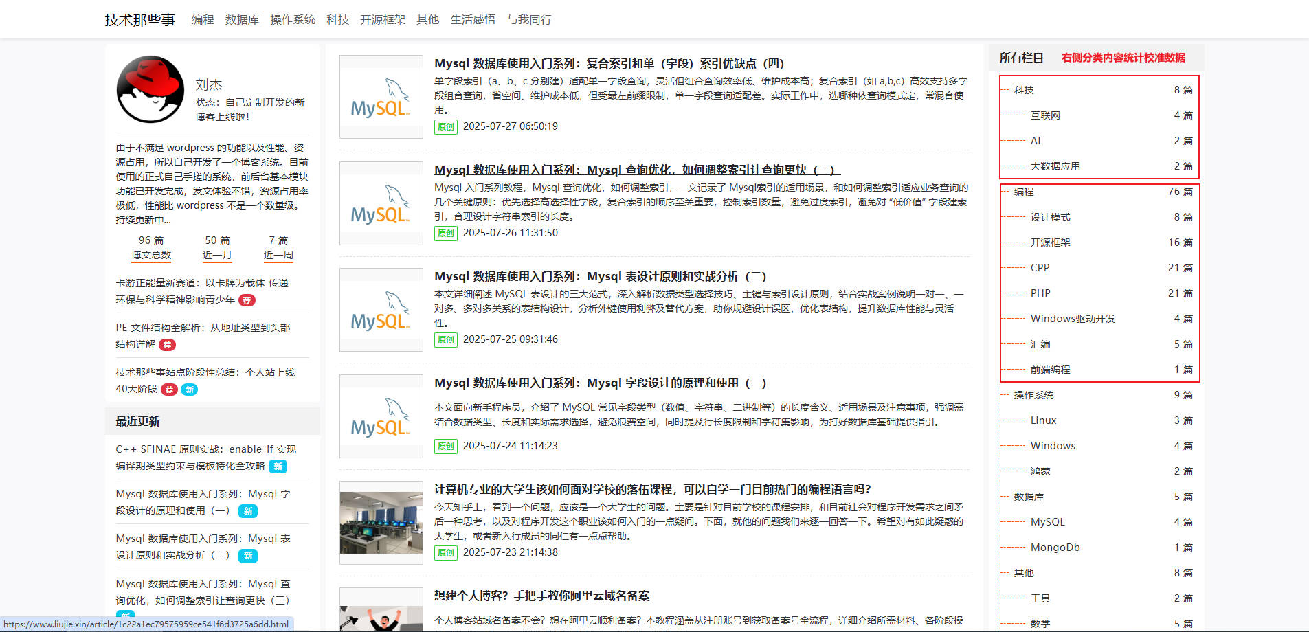
Task: Click the 新 badge beside C++ SFINAE article
Action: click(278, 466)
